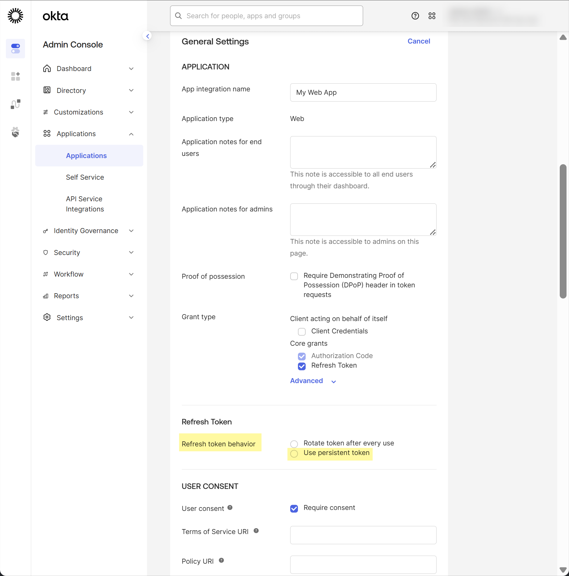Screen dimensions: 569x576
Task: Click Terms of Service URI help icon
Action: pyautogui.click(x=256, y=531)
